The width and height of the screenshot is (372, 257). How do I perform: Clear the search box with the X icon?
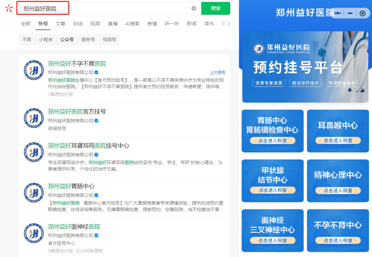pyautogui.click(x=194, y=9)
